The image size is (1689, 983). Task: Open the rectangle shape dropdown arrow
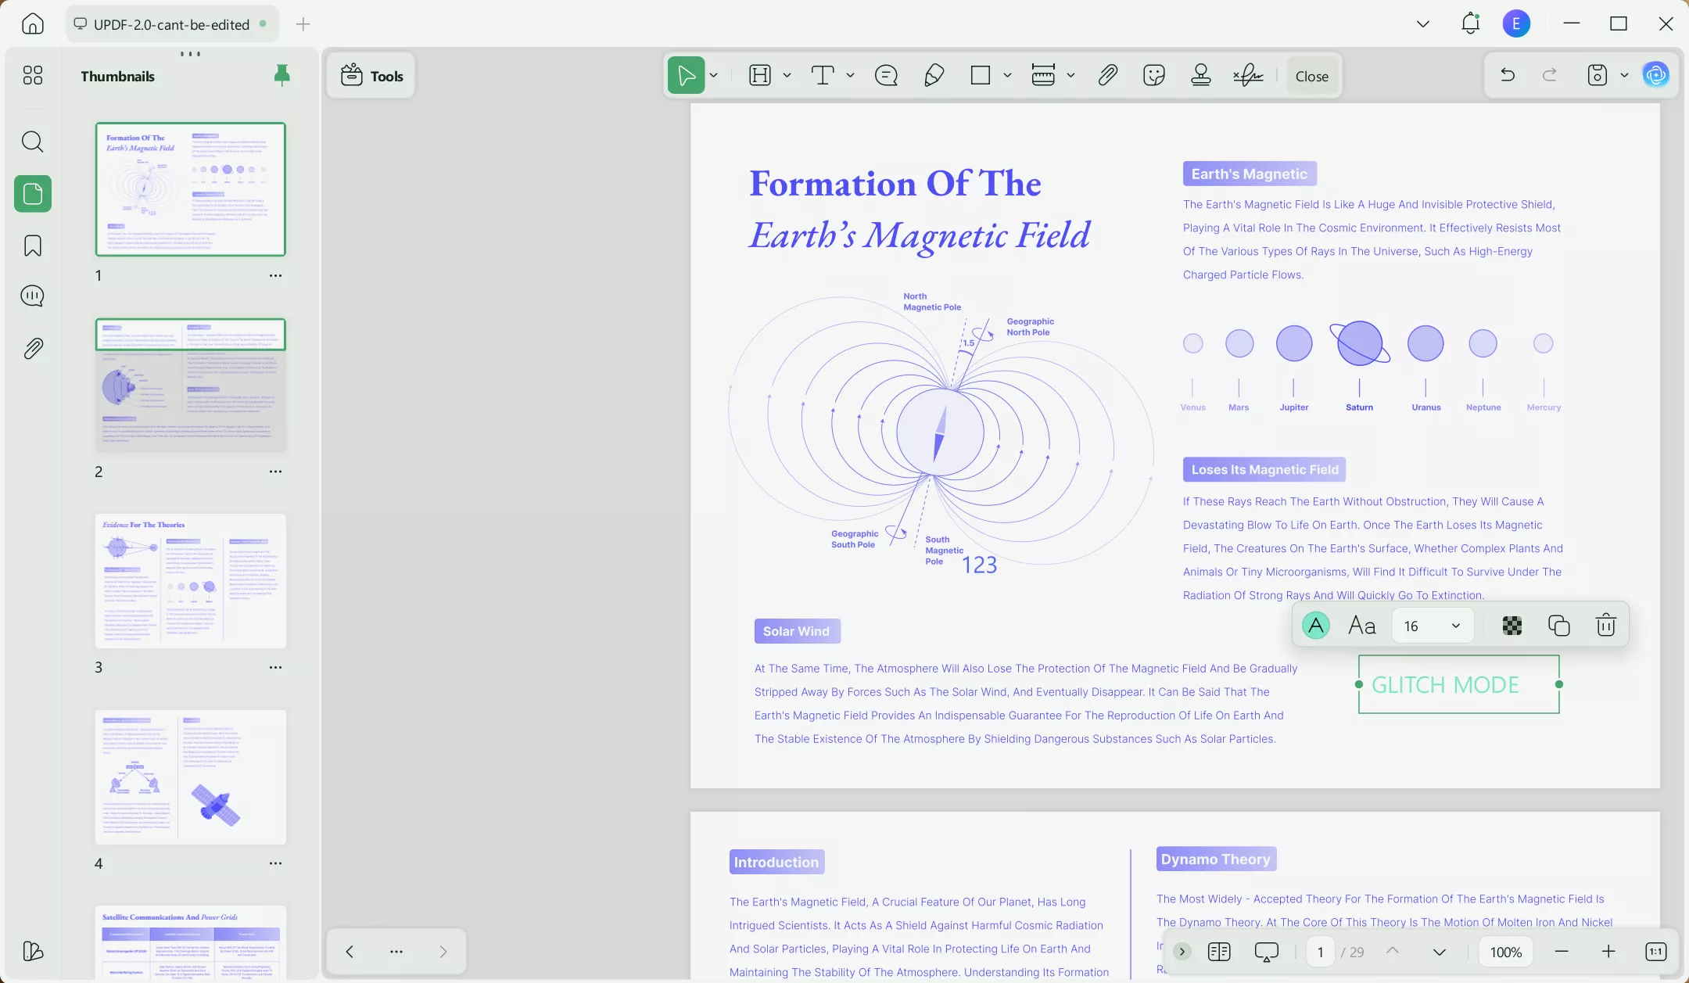(1007, 76)
